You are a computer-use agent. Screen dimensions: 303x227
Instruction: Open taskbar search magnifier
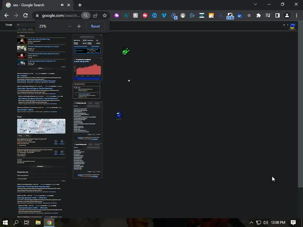[16, 223]
